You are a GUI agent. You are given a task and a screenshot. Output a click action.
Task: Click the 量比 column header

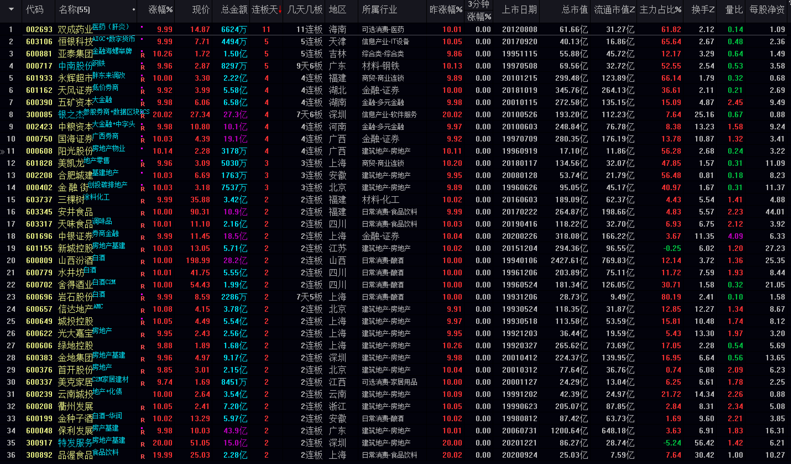(x=734, y=10)
